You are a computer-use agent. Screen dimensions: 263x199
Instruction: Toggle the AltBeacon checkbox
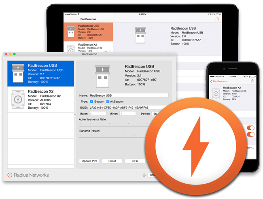(108, 102)
